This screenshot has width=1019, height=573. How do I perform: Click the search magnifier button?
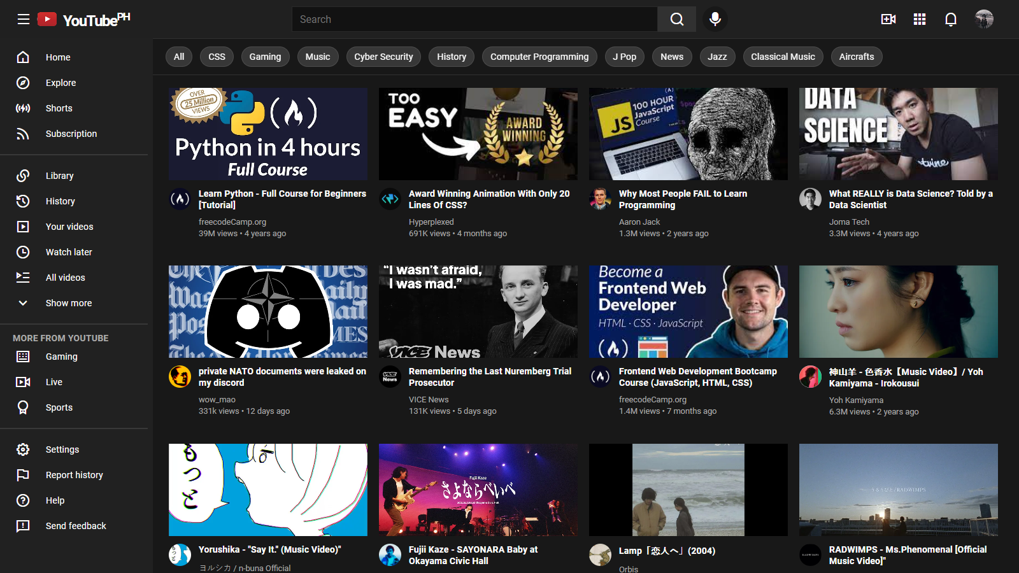click(x=677, y=19)
